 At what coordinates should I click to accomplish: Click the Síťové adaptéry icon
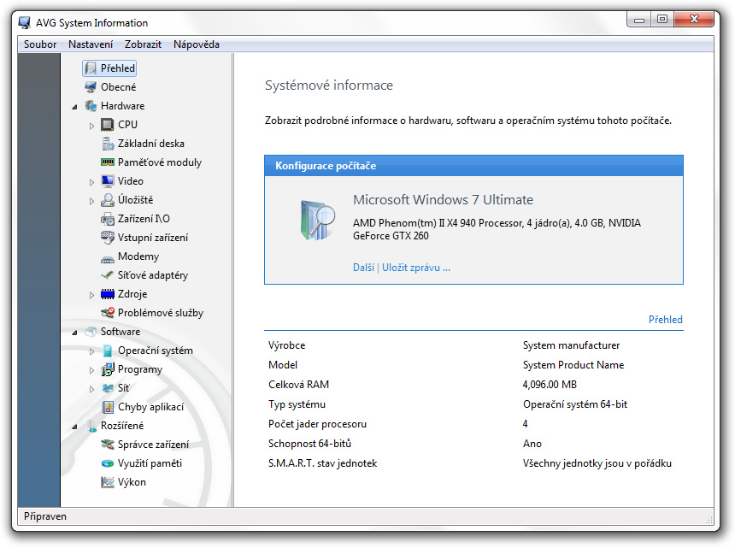coord(108,275)
